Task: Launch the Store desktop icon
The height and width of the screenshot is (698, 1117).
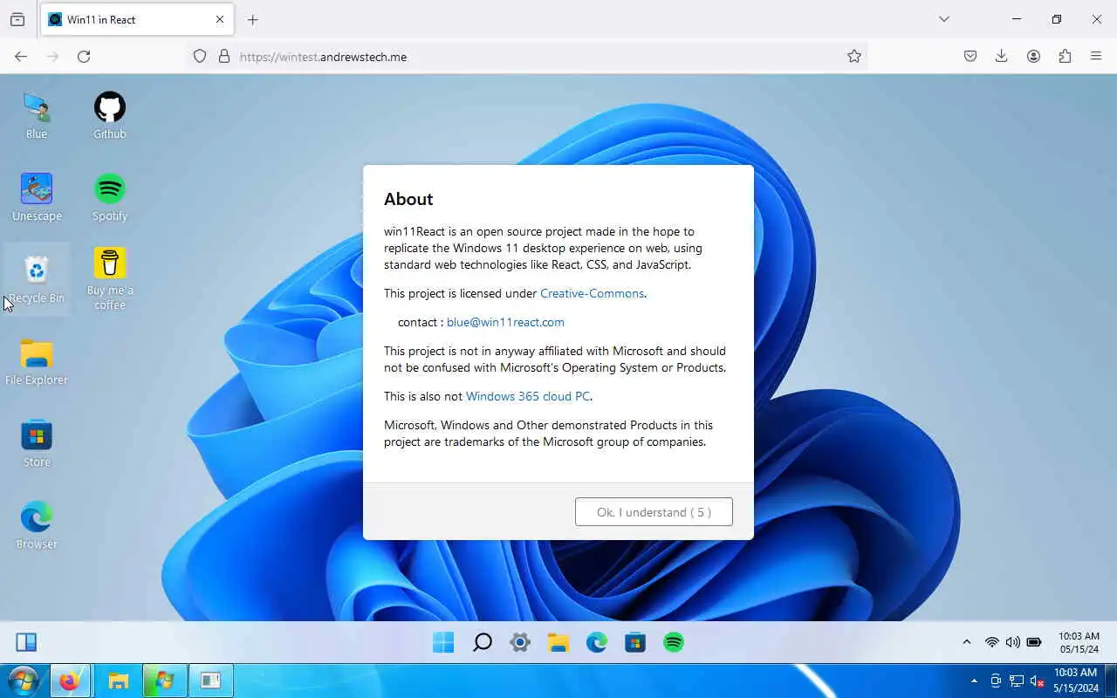Action: click(x=37, y=443)
